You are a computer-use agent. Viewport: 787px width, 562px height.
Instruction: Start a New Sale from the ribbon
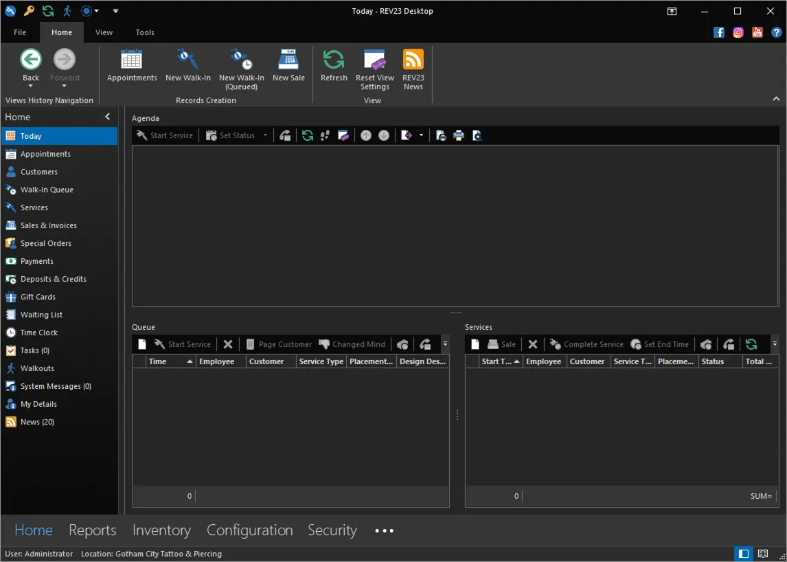tap(288, 65)
